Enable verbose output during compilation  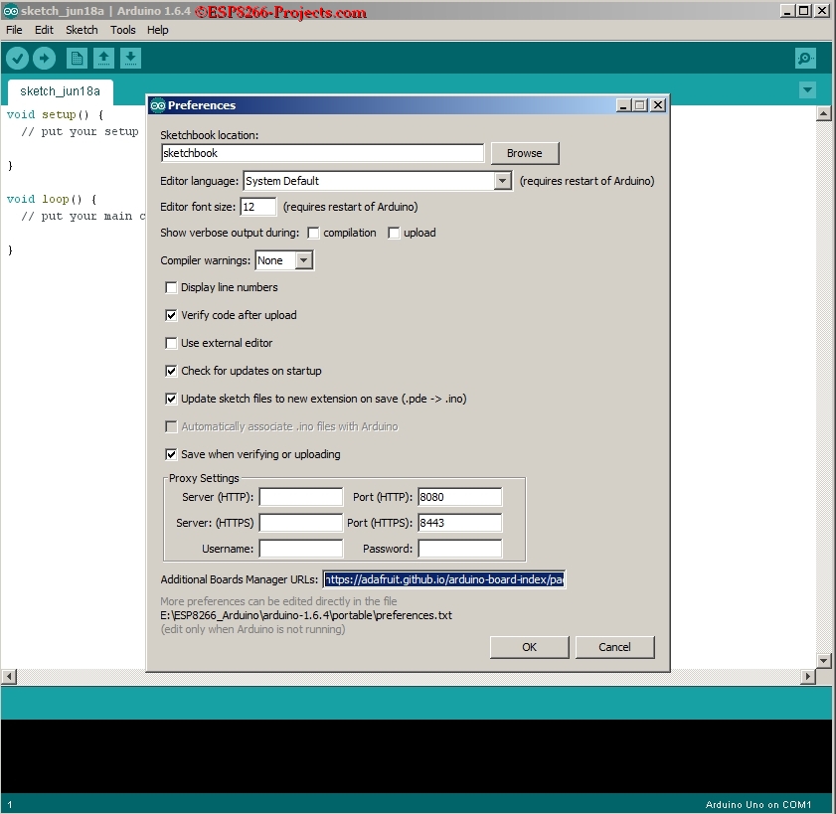pyautogui.click(x=313, y=233)
